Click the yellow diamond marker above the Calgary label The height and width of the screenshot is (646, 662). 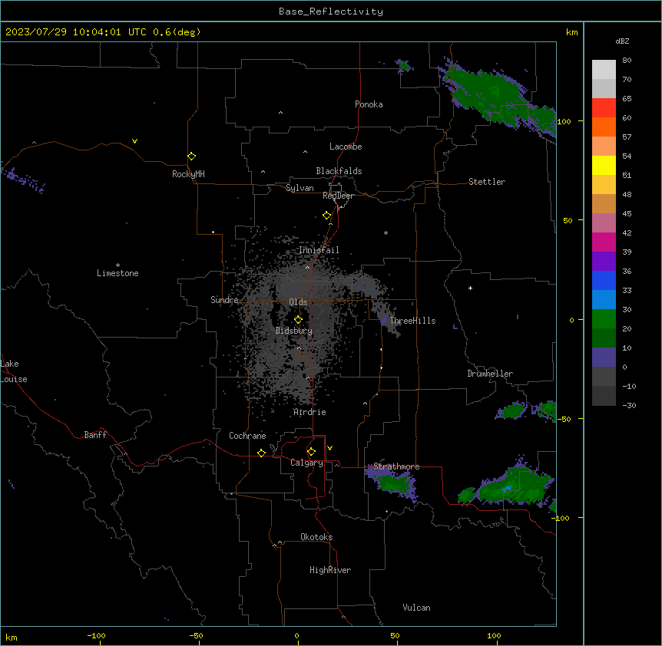(311, 452)
